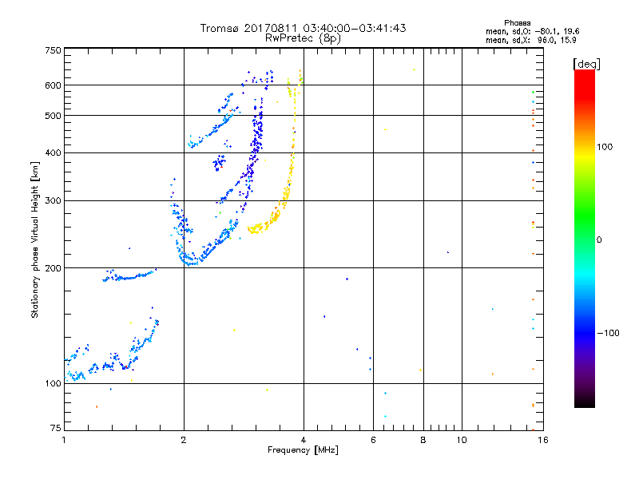Click the x-axis tick label '1'
The width and height of the screenshot is (639, 479).
click(64, 440)
